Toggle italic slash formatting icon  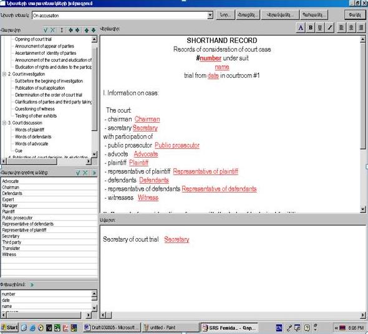coord(330,27)
